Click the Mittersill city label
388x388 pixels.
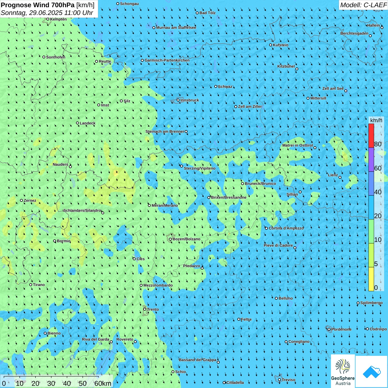[318, 98]
